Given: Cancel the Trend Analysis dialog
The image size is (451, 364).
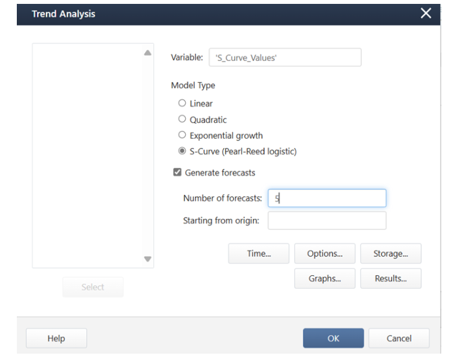Looking at the screenshot, I should 399,338.
